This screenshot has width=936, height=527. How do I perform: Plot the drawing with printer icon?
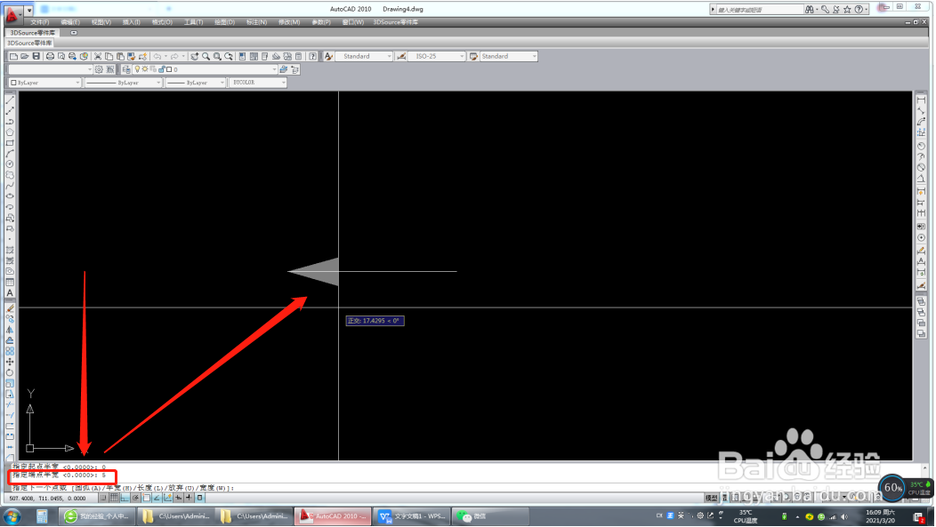click(50, 56)
